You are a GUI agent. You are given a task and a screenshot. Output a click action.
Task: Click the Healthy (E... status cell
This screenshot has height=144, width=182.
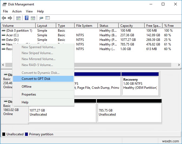point(108,31)
